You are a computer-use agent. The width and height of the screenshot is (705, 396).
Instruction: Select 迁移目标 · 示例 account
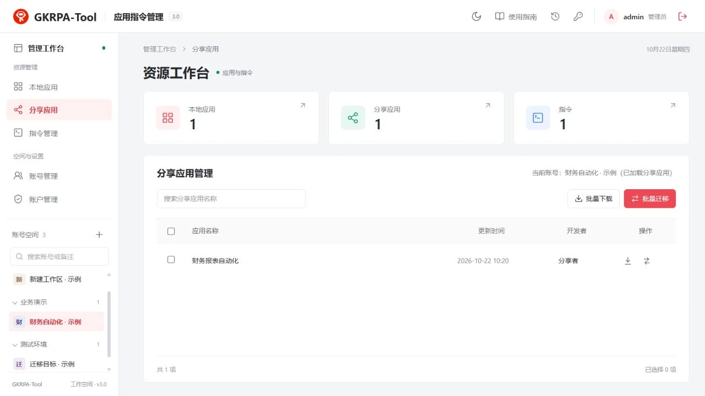56,364
